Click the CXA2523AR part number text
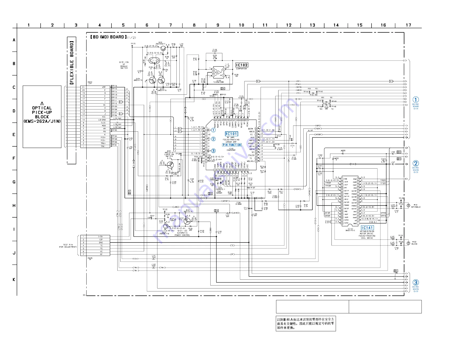 (231, 150)
